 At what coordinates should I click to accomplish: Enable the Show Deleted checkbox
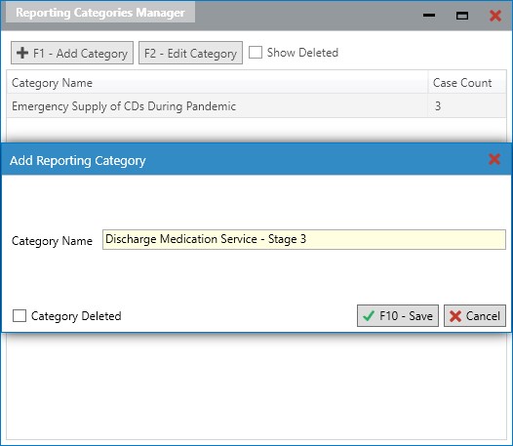[256, 53]
